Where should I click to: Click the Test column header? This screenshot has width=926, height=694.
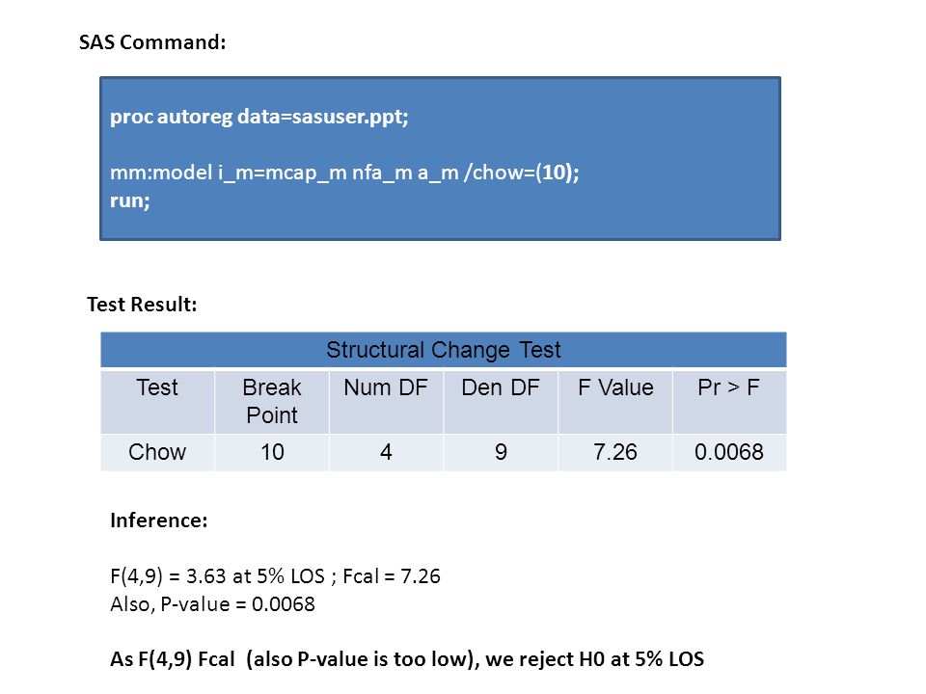tap(157, 402)
